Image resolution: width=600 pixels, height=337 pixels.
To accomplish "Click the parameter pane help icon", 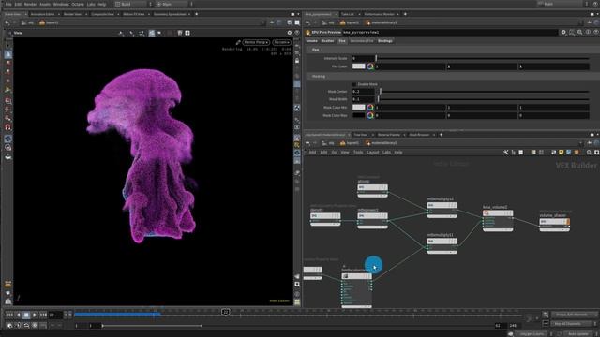I will pyautogui.click(x=596, y=33).
